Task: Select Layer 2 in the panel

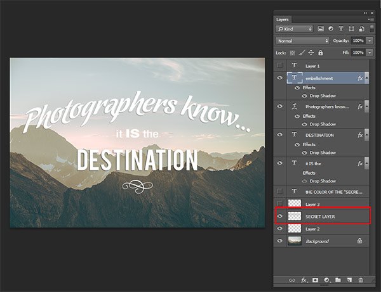Action: point(312,228)
